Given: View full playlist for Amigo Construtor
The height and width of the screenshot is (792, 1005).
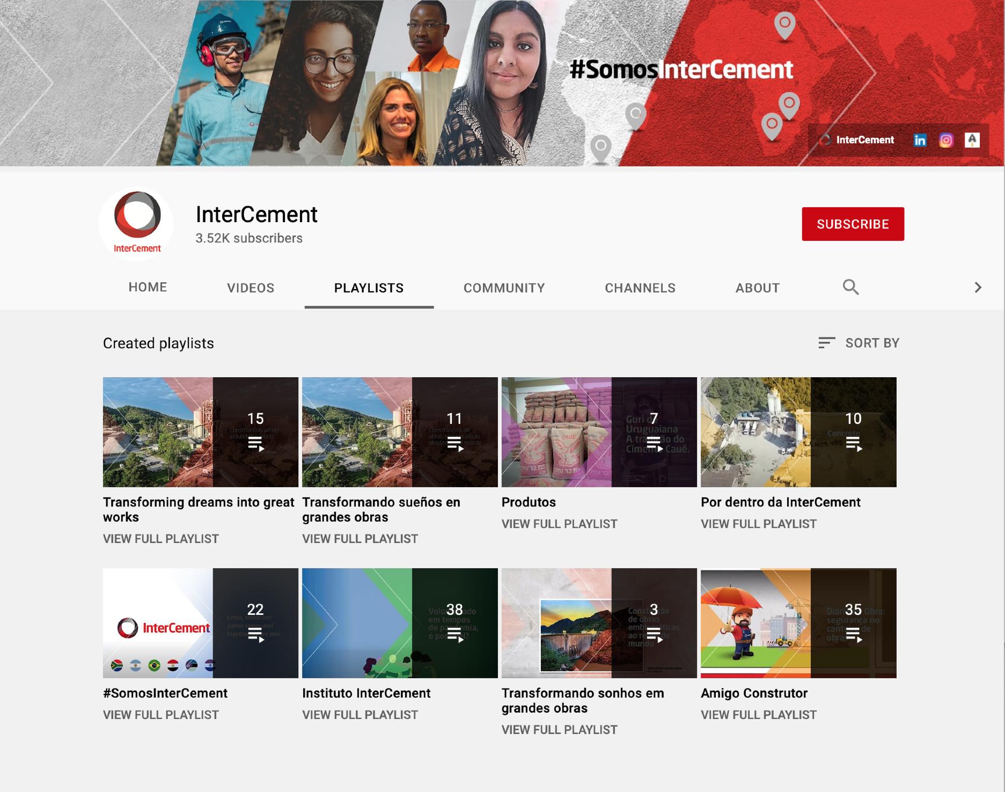Looking at the screenshot, I should 759,715.
